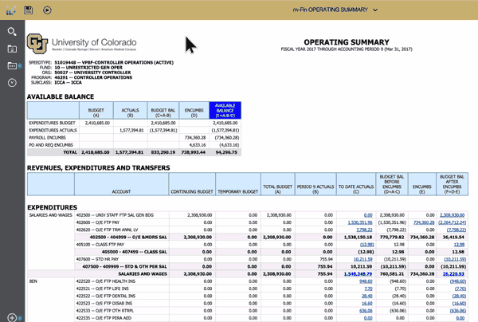This screenshot has width=478, height=322.
Task: Click the New plus icon in the sidebar
Action: pos(12,317)
